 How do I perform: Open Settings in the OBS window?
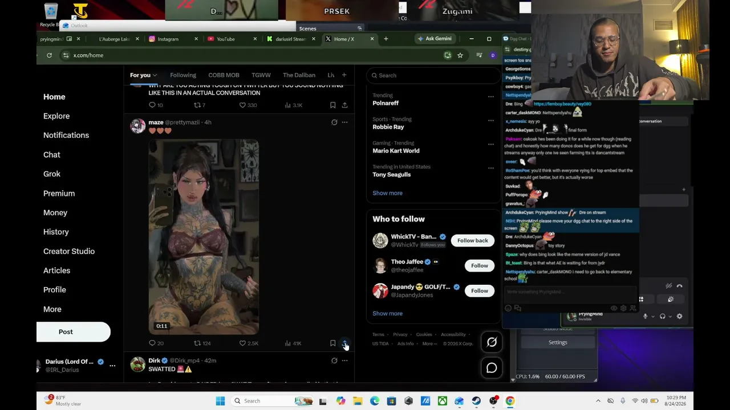click(558, 342)
